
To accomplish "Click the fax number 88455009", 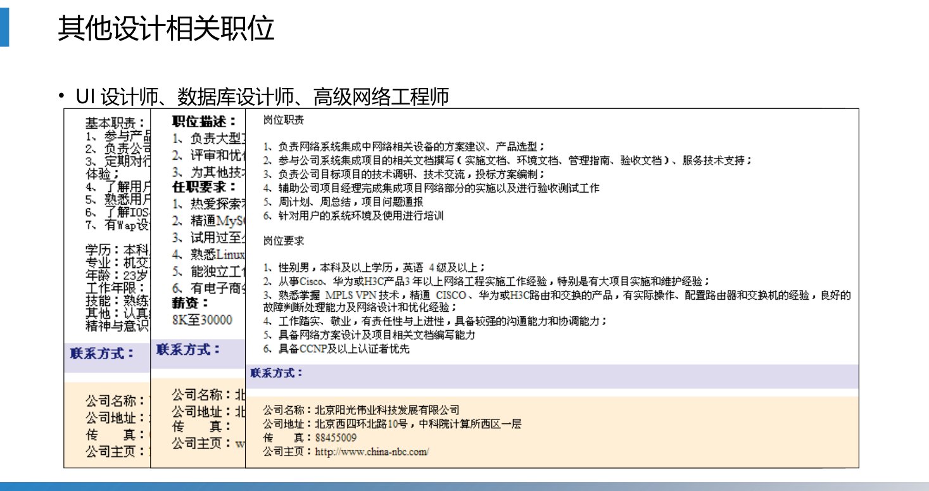I will 336,438.
